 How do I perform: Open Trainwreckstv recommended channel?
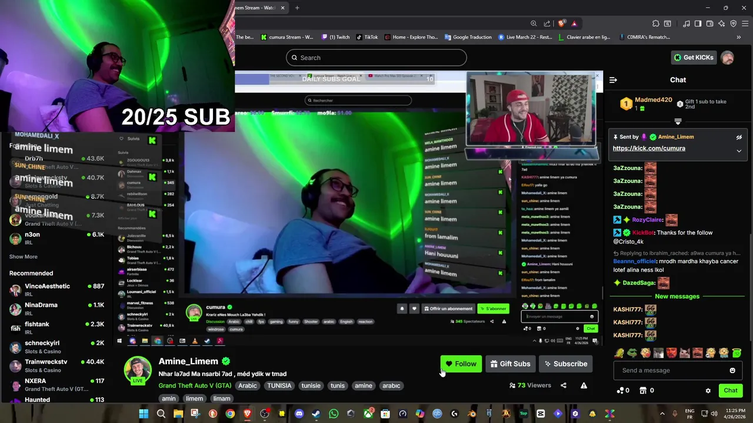57,365
